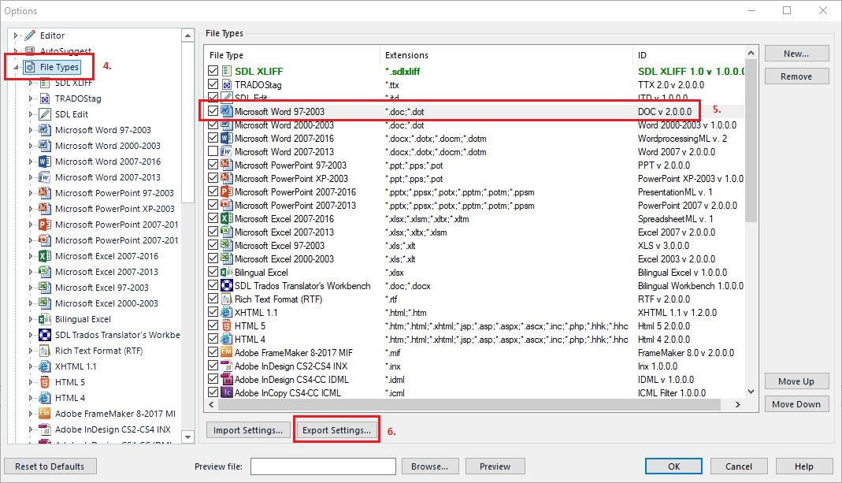Expand Bilingual Excel tree node

tap(31, 319)
